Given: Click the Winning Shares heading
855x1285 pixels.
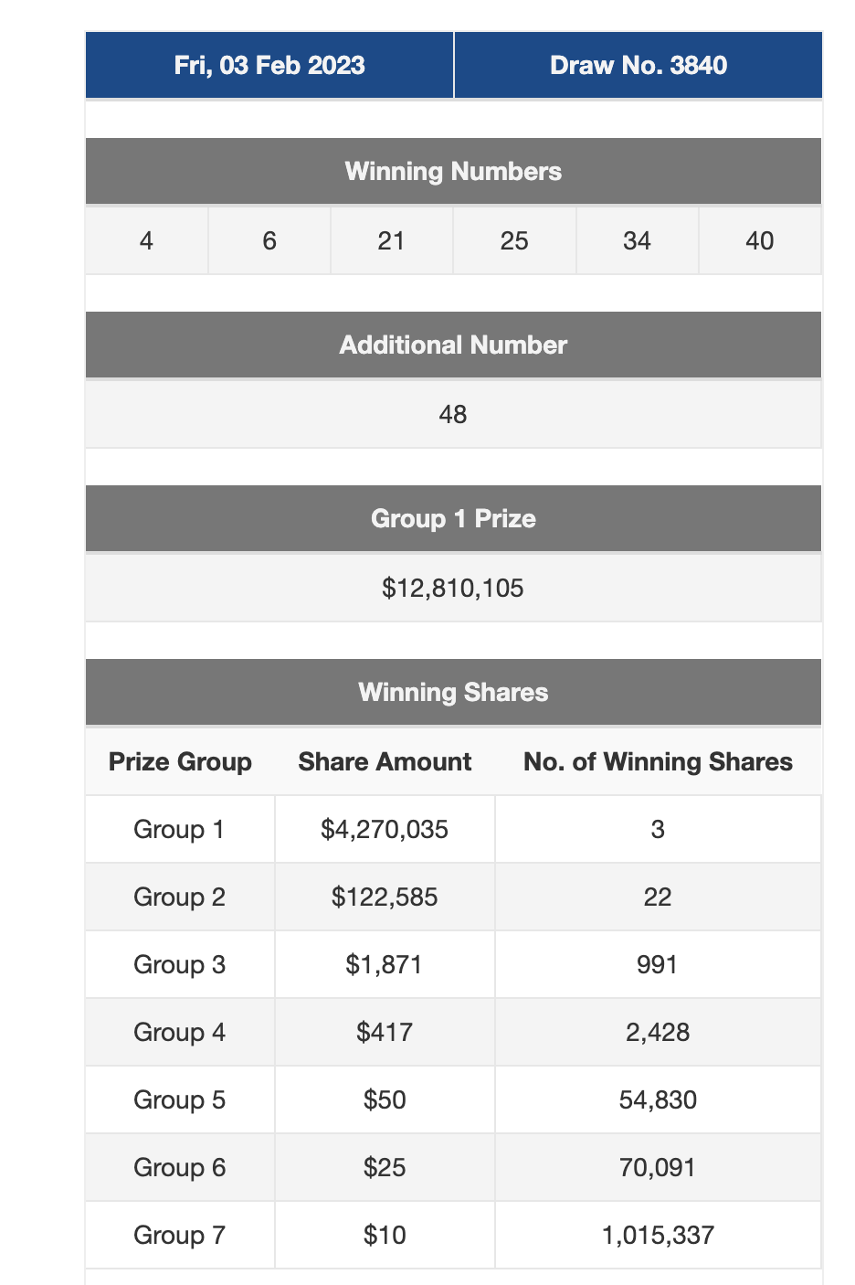Looking at the screenshot, I should tap(453, 693).
